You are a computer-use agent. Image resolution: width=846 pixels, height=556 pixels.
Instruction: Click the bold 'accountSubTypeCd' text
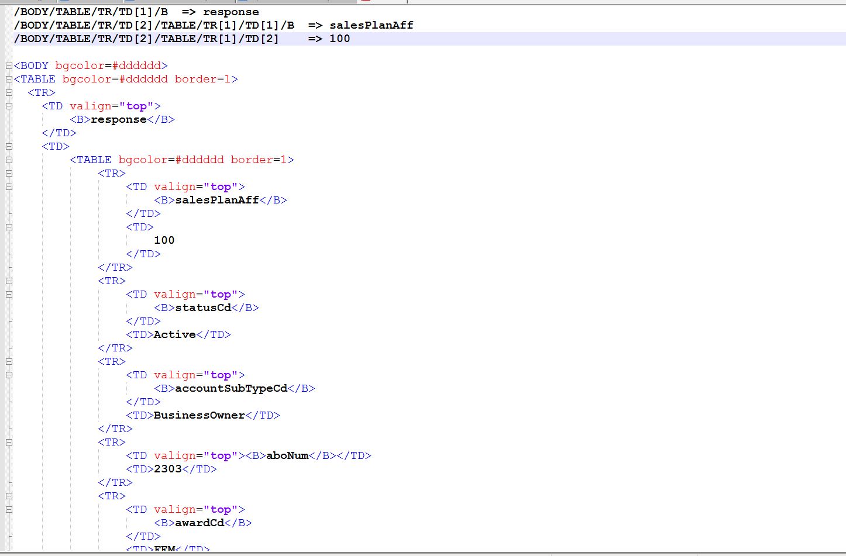(x=231, y=388)
